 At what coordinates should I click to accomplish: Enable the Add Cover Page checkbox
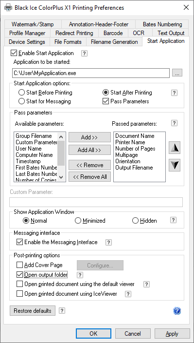pyautogui.click(x=19, y=265)
